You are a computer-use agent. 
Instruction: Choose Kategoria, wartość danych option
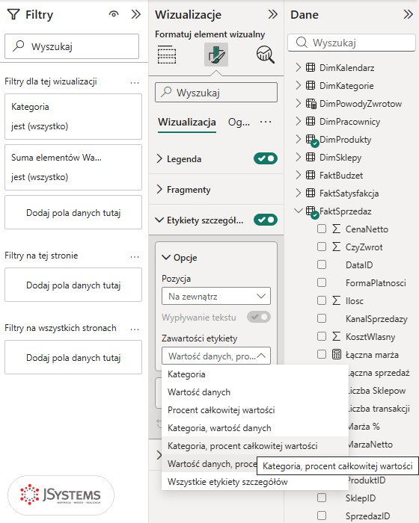255,428
